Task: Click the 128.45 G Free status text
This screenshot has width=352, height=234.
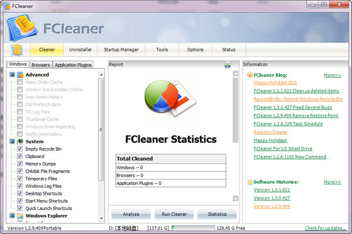Action: [231, 228]
